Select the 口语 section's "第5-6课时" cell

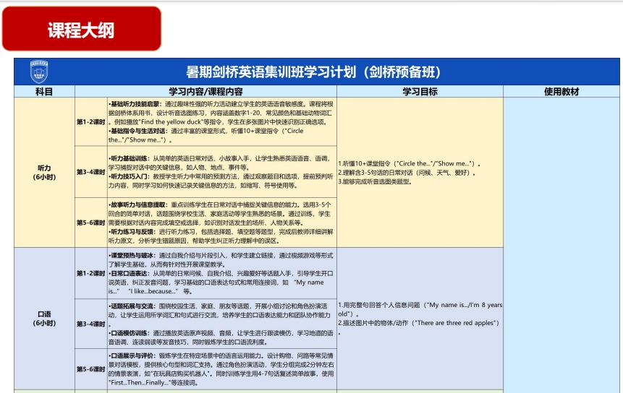[x=90, y=368]
